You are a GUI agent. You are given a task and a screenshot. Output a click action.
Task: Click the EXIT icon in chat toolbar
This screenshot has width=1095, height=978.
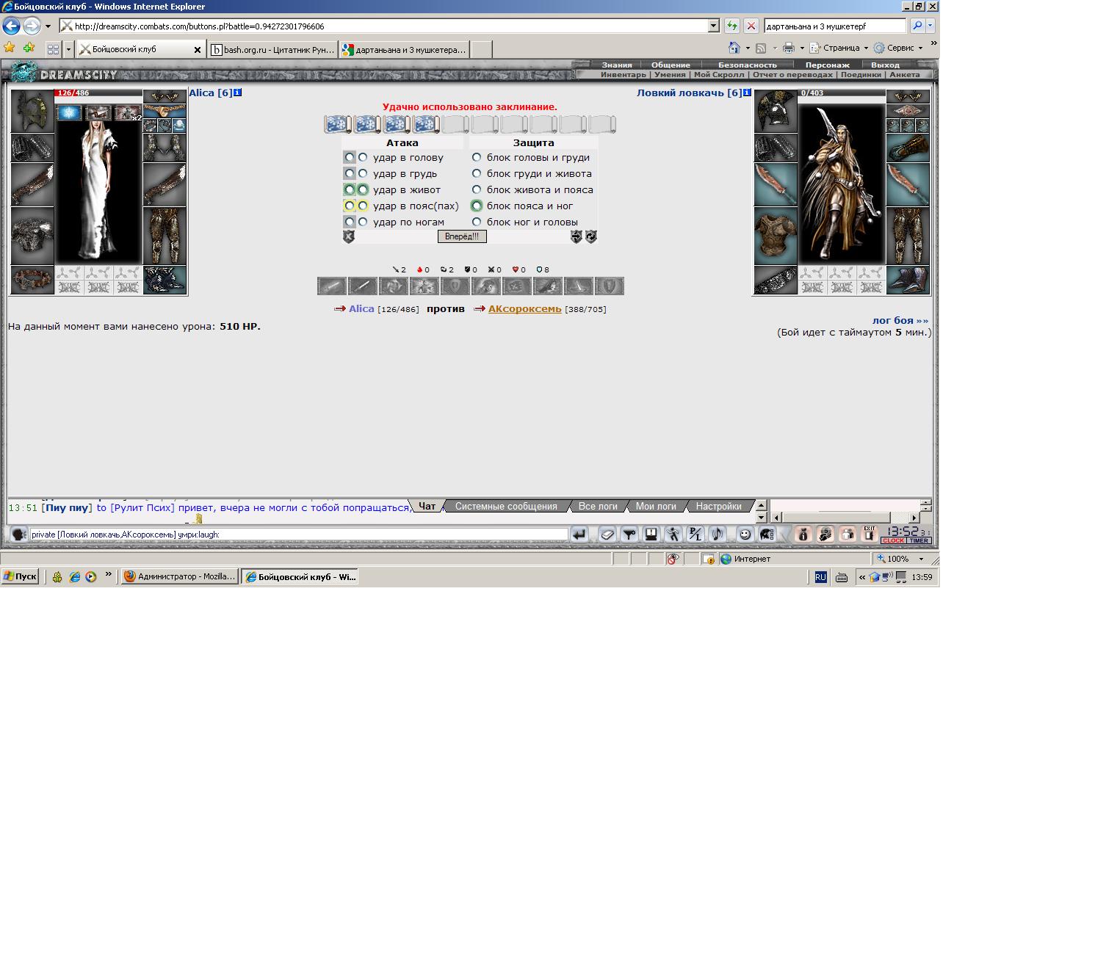pos(870,535)
